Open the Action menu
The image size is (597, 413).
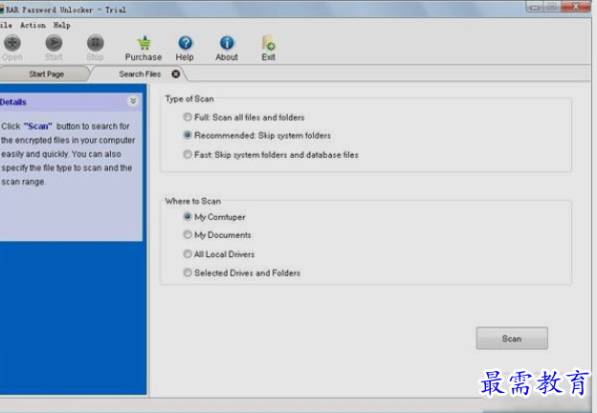(33, 25)
